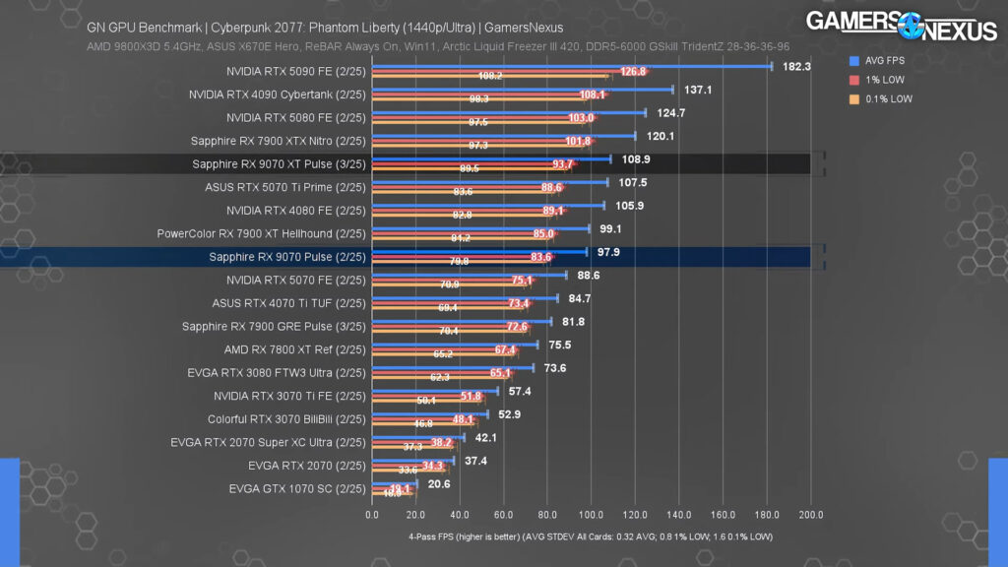Click the 100.0 tick on the FPS axis
The width and height of the screenshot is (1008, 567).
[x=591, y=514]
